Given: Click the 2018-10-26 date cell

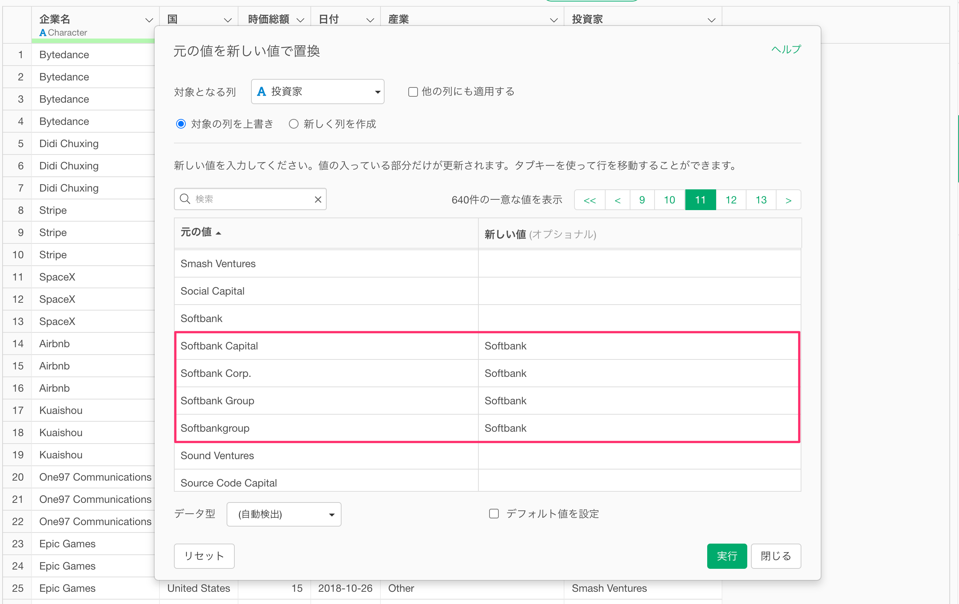Looking at the screenshot, I should point(345,588).
